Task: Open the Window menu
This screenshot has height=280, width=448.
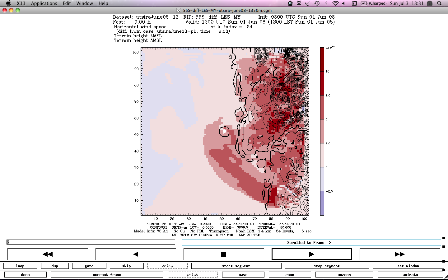Action: click(85, 3)
